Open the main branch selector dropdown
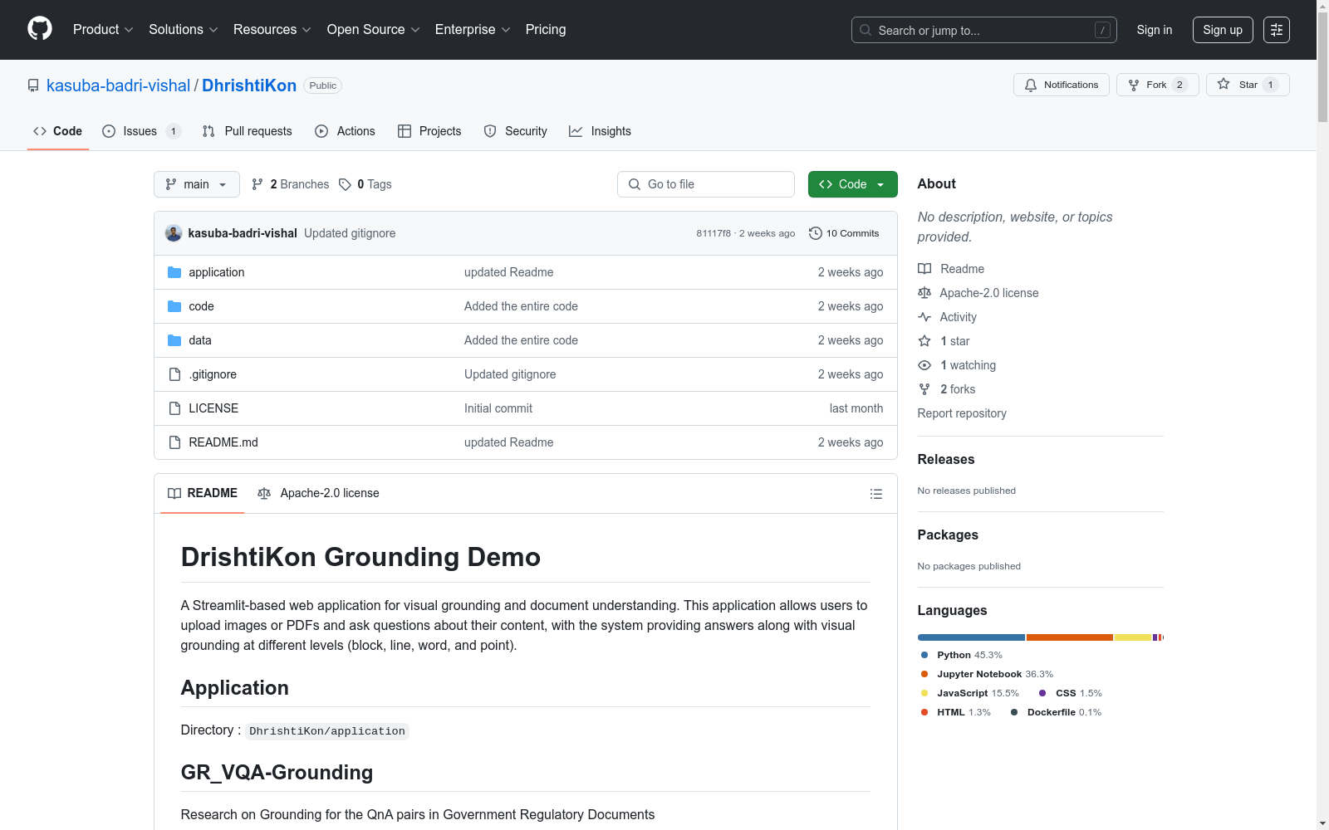Screen dimensions: 1329x830 [x=197, y=184]
